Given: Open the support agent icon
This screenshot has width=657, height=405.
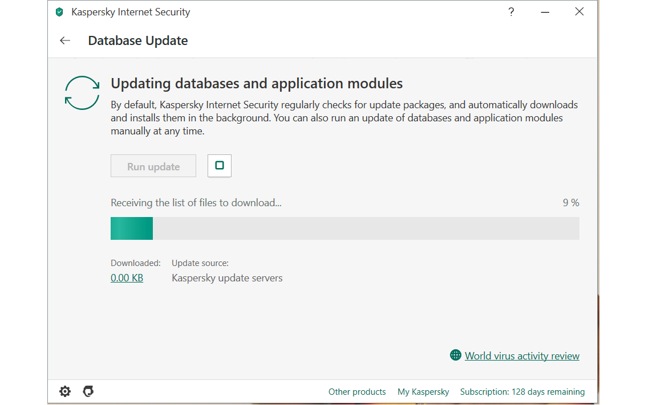Looking at the screenshot, I should coord(88,391).
